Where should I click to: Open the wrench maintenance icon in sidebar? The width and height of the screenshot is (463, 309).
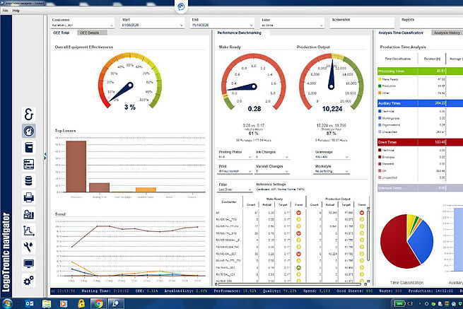pos(29,247)
